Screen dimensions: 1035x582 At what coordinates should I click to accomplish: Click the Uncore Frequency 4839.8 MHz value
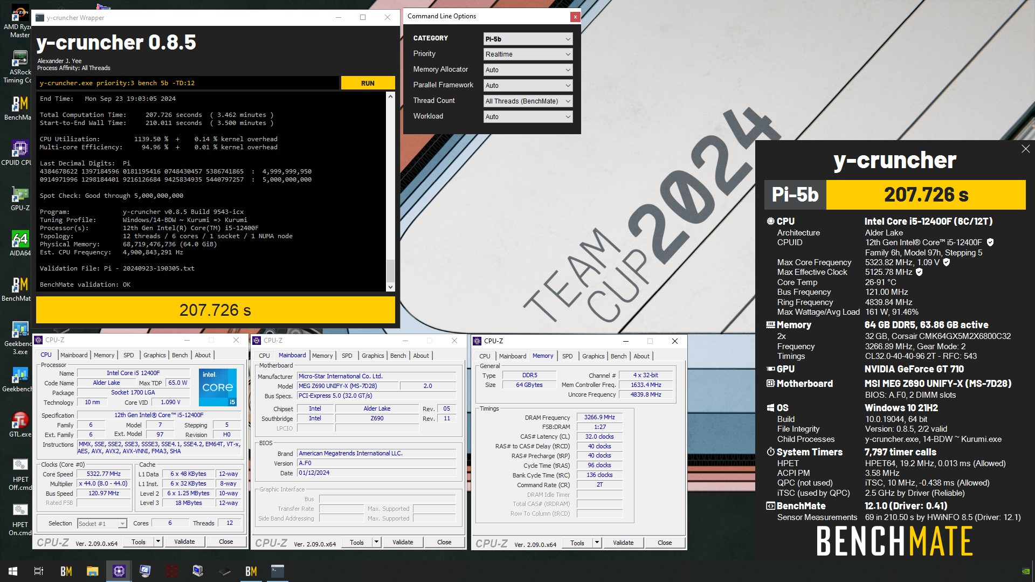pos(646,394)
